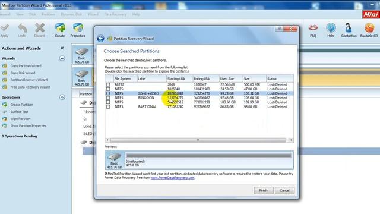Sort by the Starting LBA column header
The width and height of the screenshot is (380, 214).
tap(179, 79)
